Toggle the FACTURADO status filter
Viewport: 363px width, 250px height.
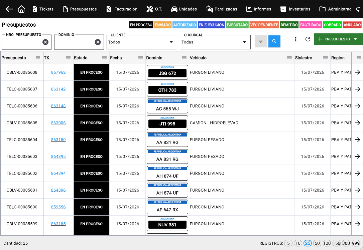[x=311, y=25]
